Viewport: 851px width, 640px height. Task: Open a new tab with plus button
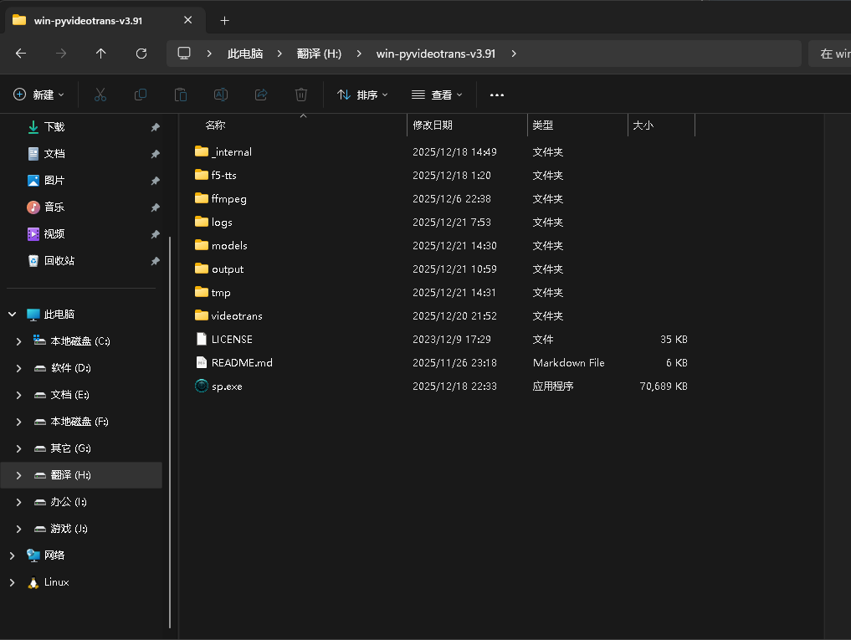tap(224, 20)
